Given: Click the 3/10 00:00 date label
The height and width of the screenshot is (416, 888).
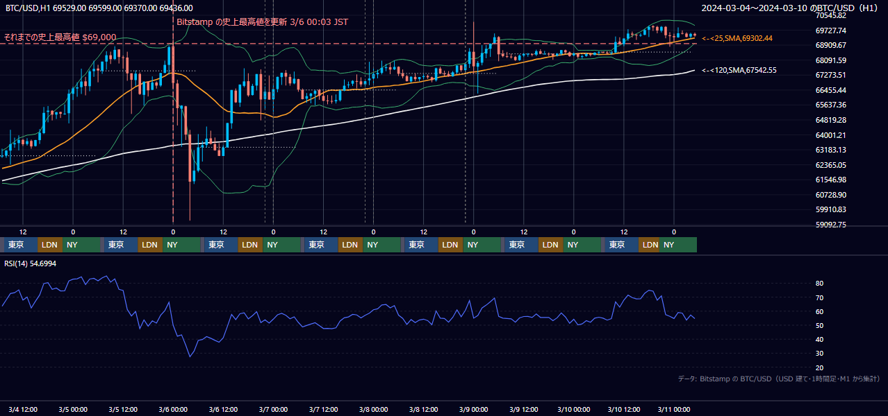Looking at the screenshot, I should (x=573, y=409).
